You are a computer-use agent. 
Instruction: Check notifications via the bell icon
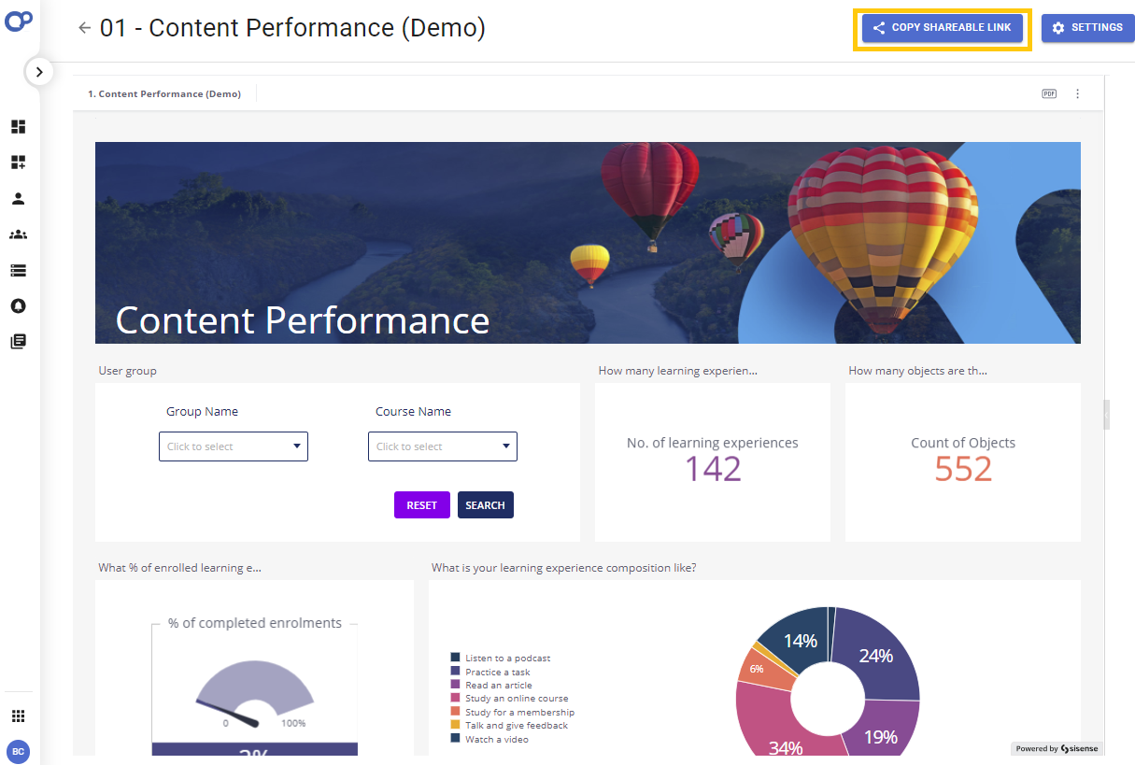coord(19,305)
